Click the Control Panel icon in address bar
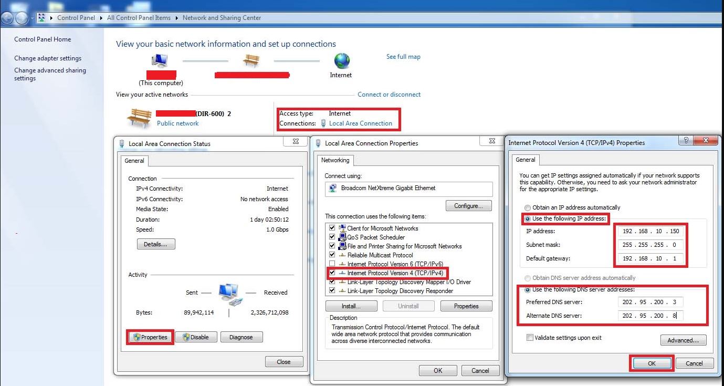 tap(41, 17)
